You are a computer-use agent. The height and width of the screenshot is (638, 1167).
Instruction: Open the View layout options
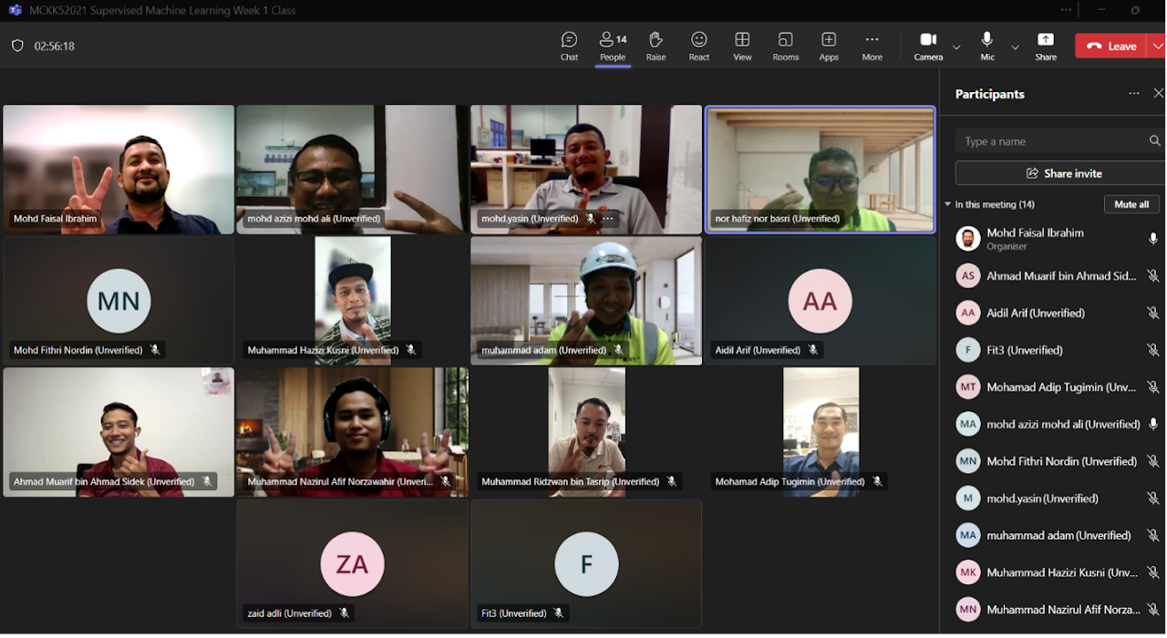[742, 46]
